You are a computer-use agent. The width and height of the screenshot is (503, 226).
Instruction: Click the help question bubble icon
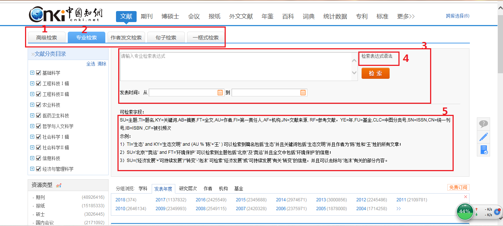(x=483, y=124)
